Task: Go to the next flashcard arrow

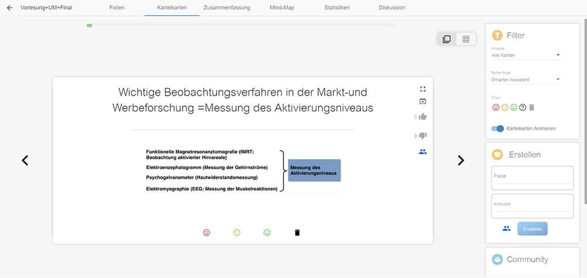Action: [x=461, y=160]
